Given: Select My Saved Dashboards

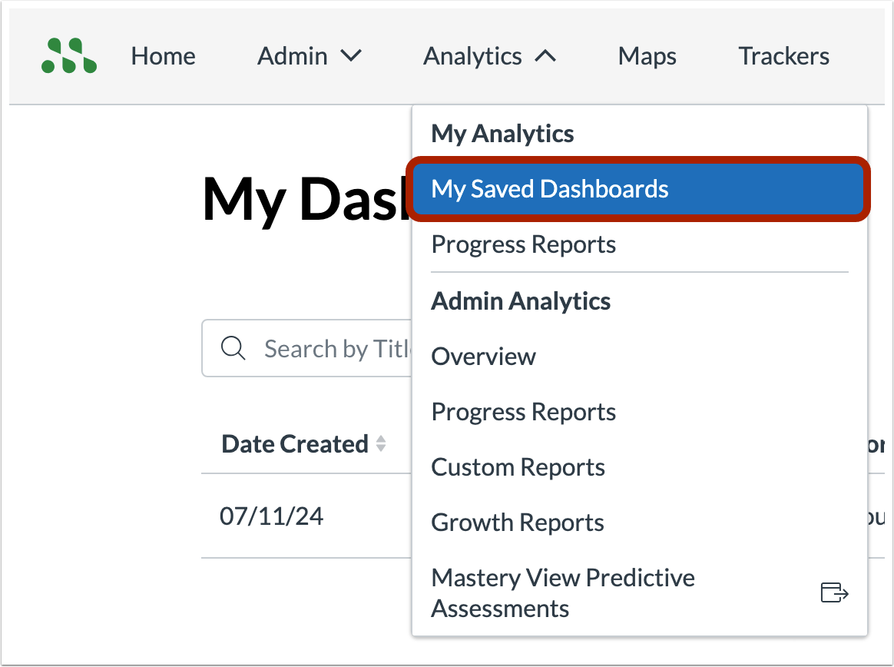Looking at the screenshot, I should click(550, 188).
